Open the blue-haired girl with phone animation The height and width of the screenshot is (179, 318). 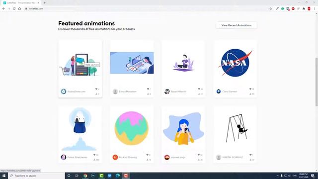point(183,128)
